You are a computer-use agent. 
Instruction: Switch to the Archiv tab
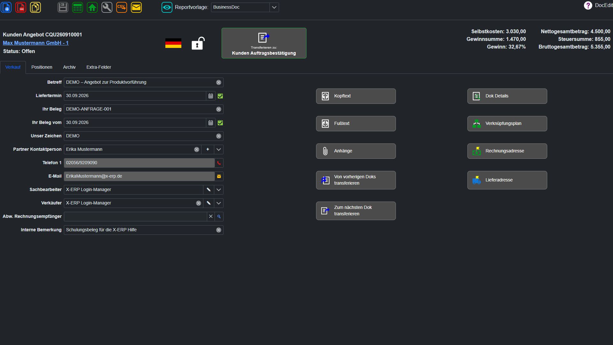point(69,67)
